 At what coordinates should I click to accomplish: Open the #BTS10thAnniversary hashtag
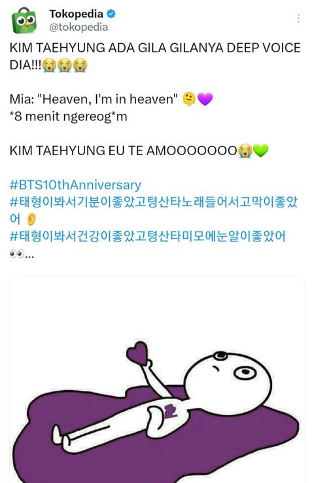point(75,185)
